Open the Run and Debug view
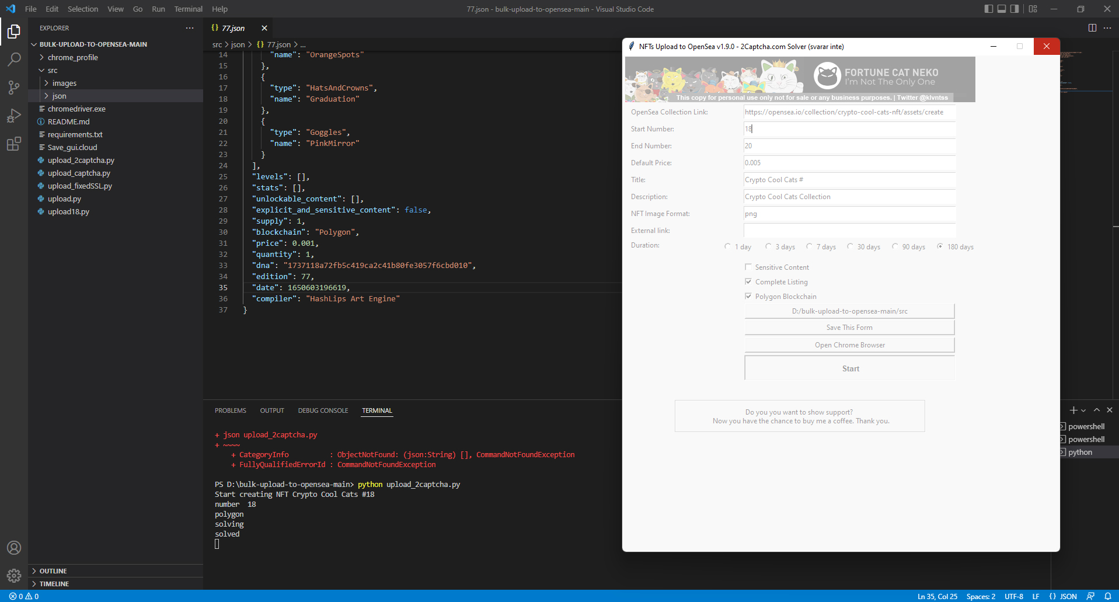This screenshot has width=1119, height=602. pos(14,116)
